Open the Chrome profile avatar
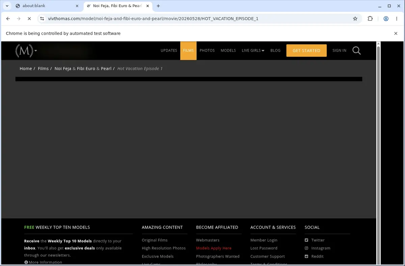The image size is (405, 266). [386, 19]
